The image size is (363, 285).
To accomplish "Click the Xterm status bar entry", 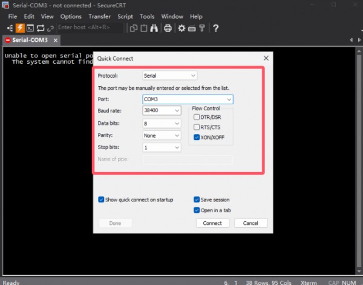I will point(309,283).
